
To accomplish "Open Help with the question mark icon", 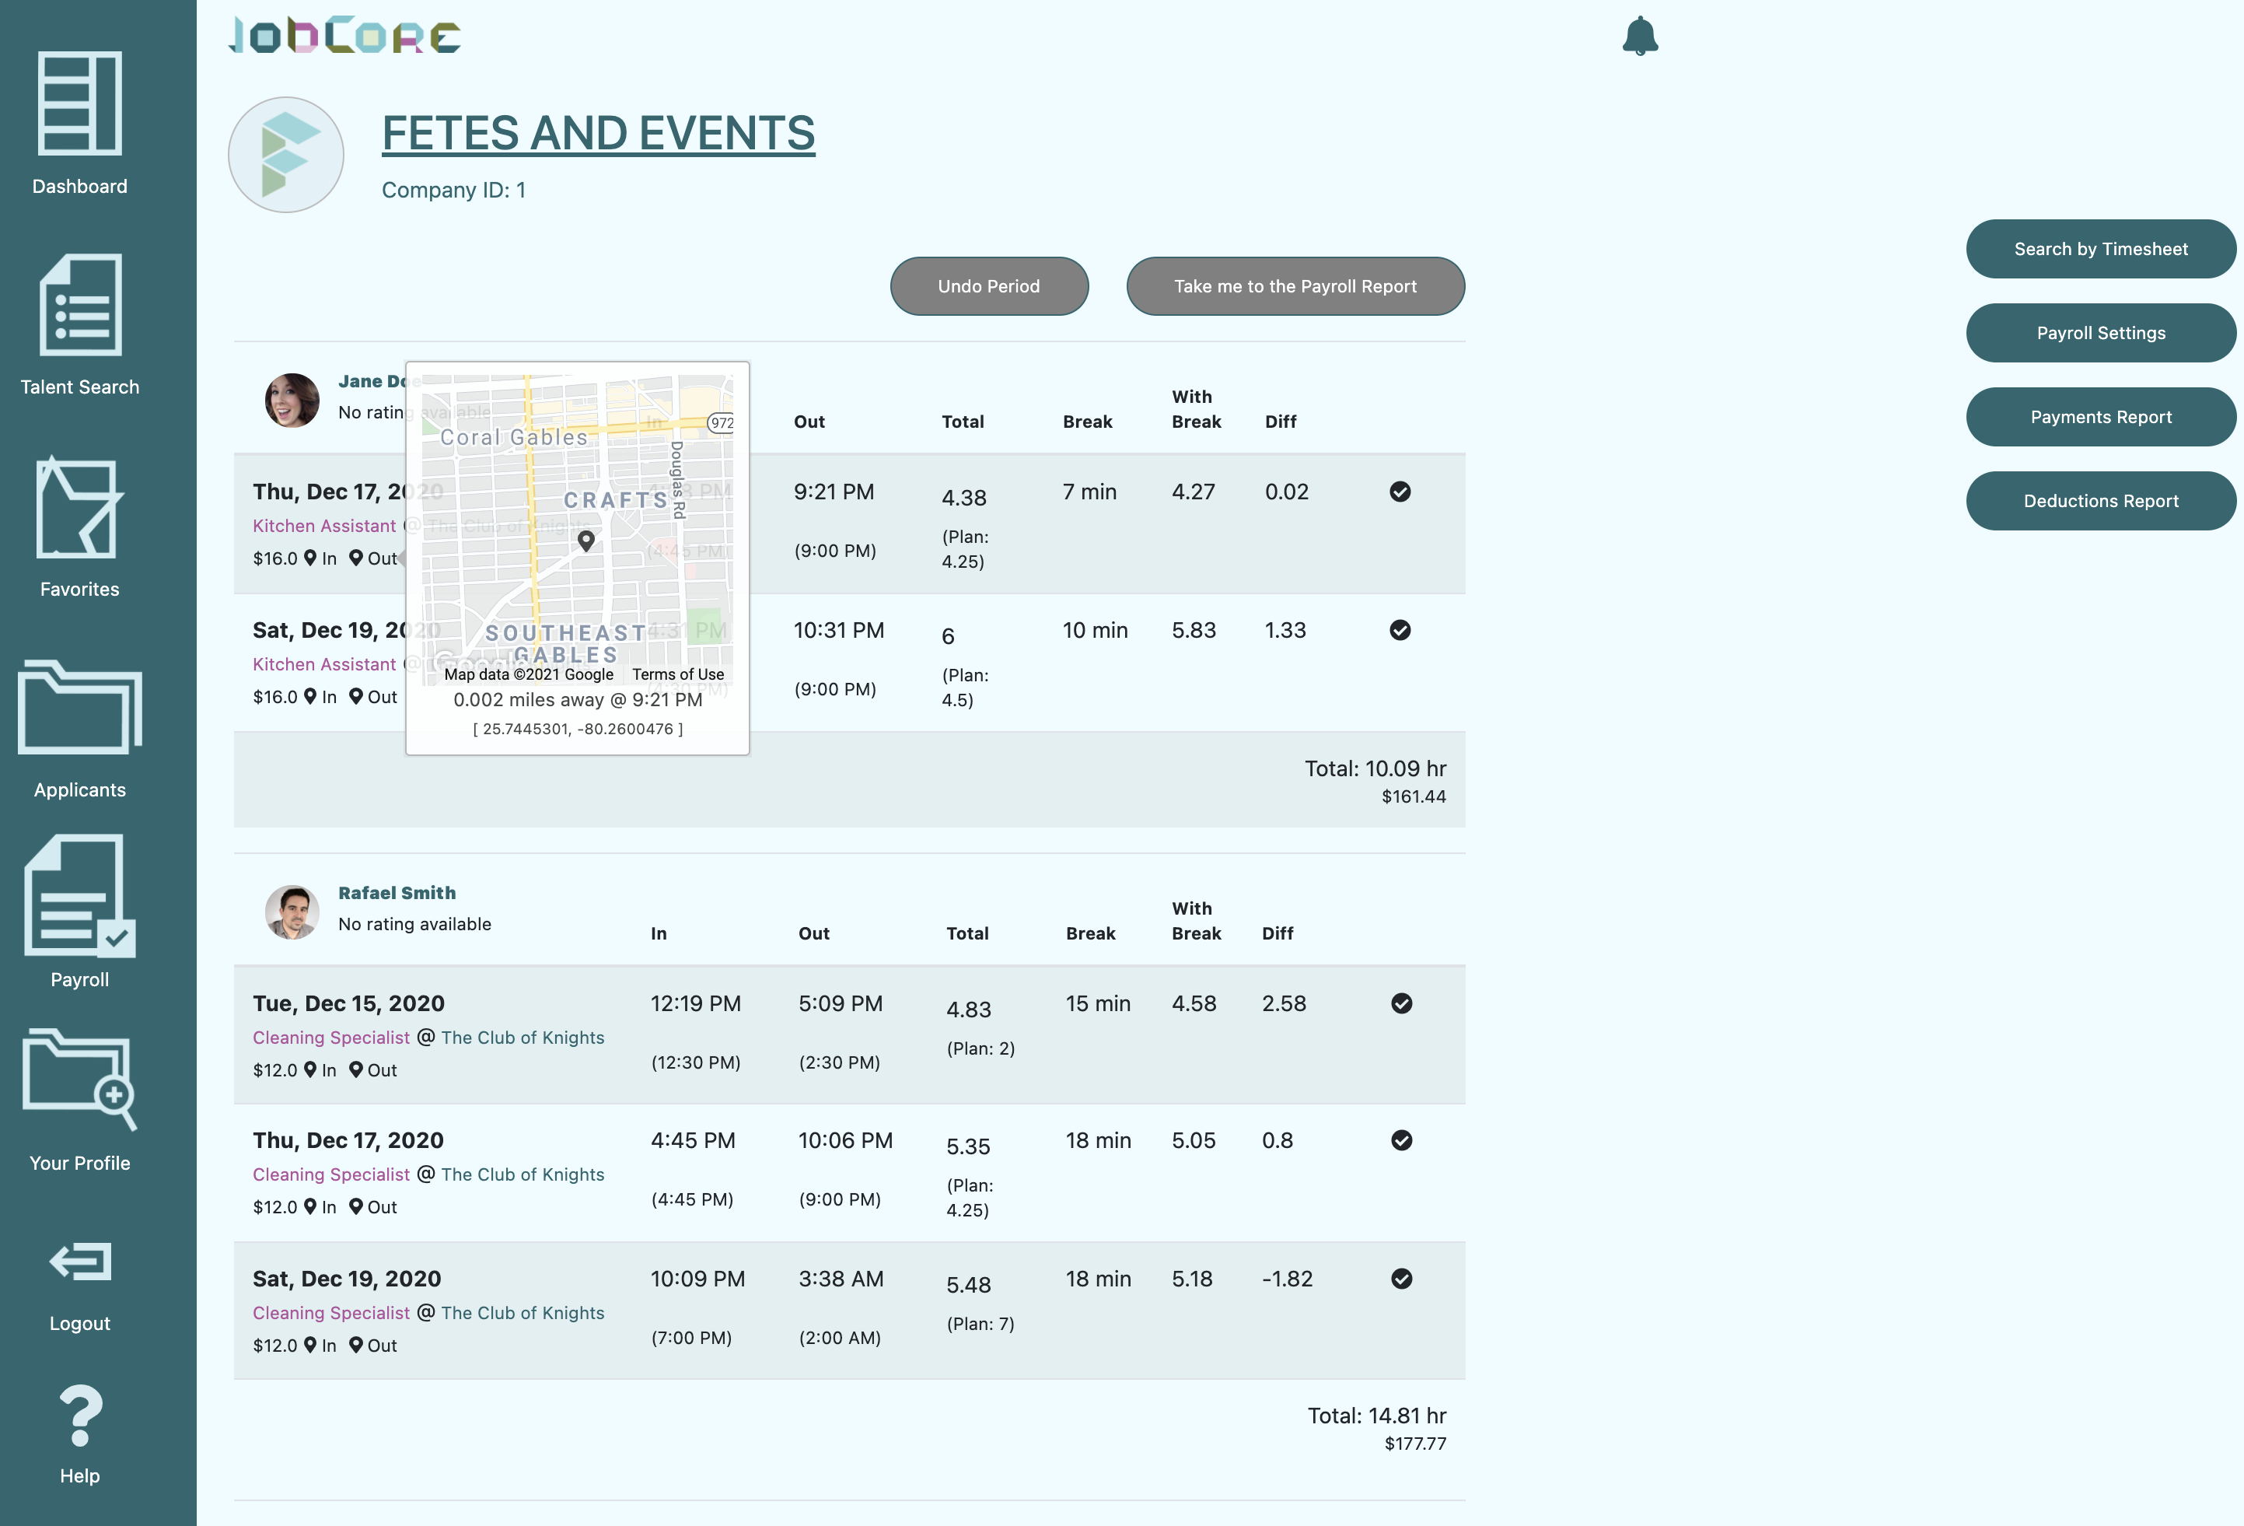I will 79,1416.
